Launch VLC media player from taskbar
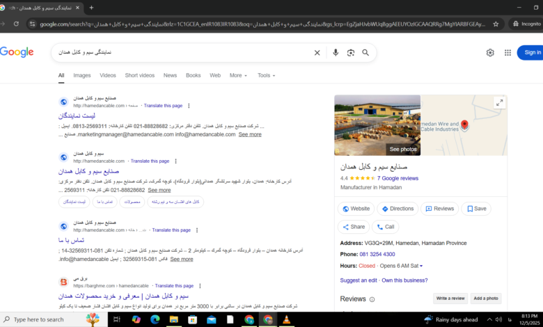The image size is (543, 327). pyautogui.click(x=286, y=319)
